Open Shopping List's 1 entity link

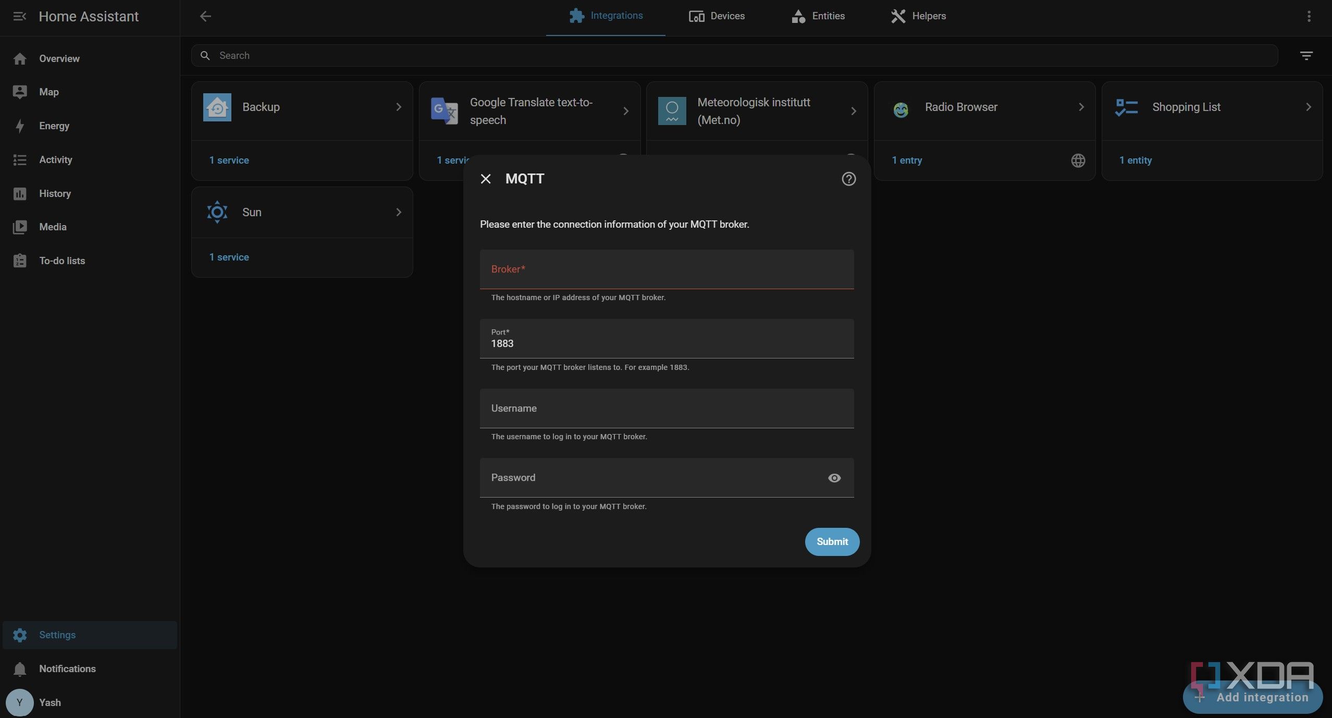coord(1136,160)
